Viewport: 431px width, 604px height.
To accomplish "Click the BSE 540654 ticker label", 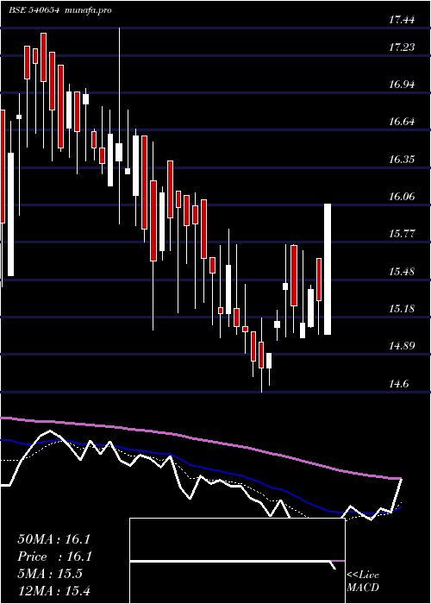I will 34,10.
